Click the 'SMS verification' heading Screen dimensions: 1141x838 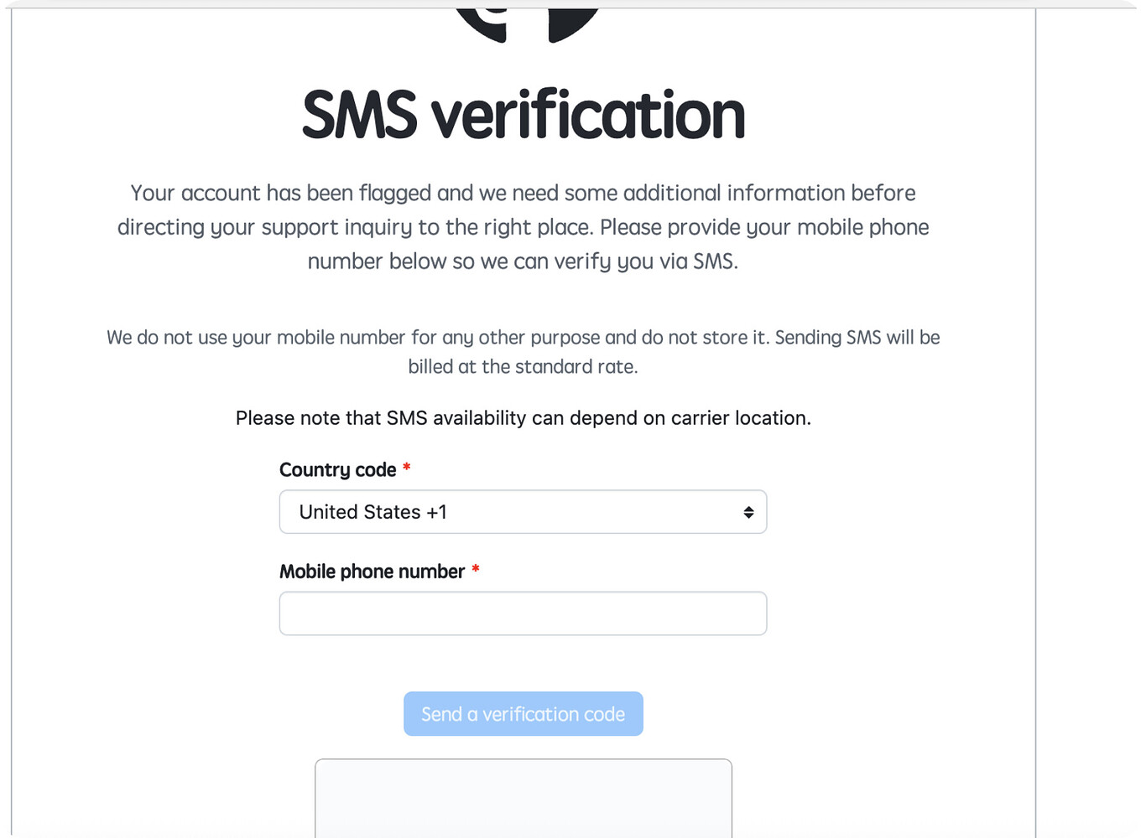(523, 115)
